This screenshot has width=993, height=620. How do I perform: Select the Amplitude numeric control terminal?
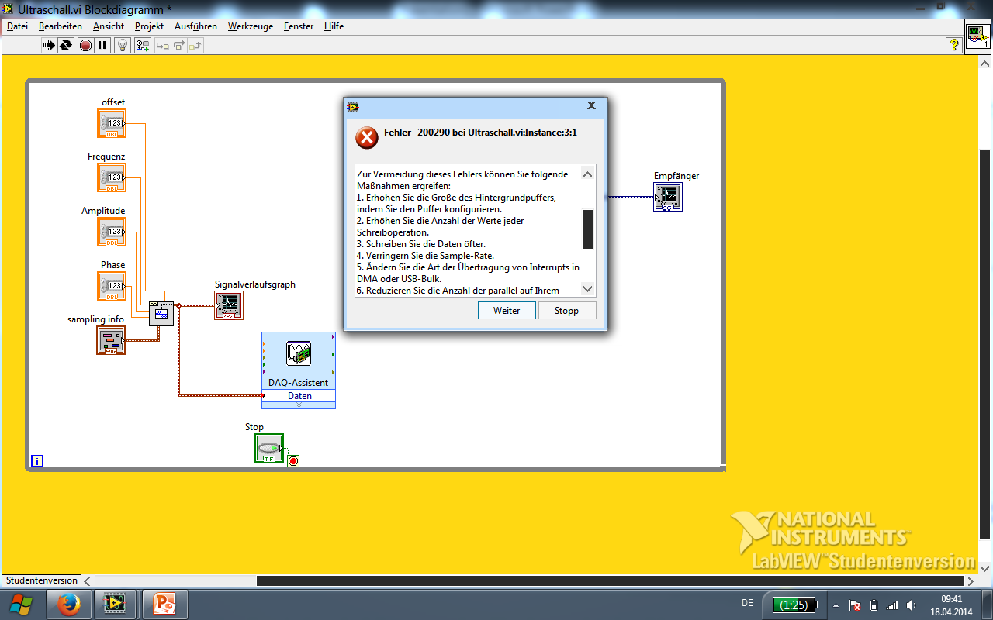(112, 232)
